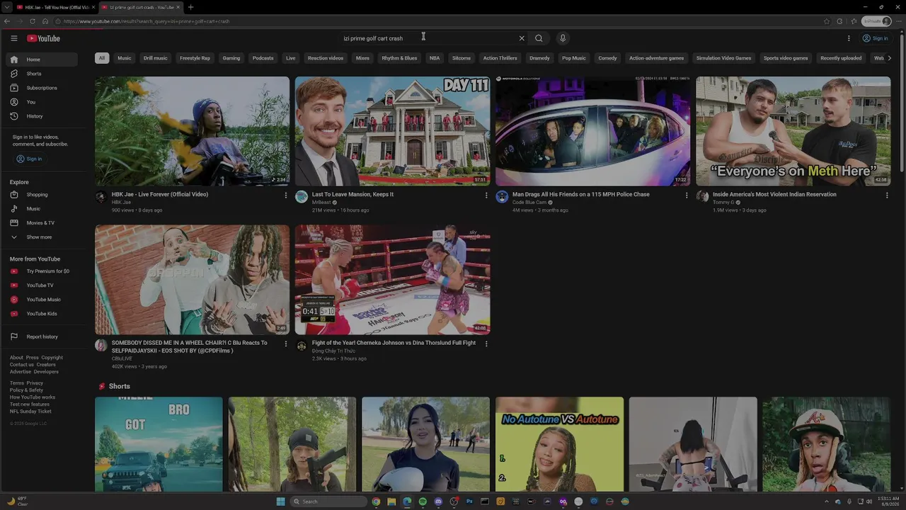Open more options for Chemeka Johnson fight video
The width and height of the screenshot is (906, 510).
[x=486, y=344]
